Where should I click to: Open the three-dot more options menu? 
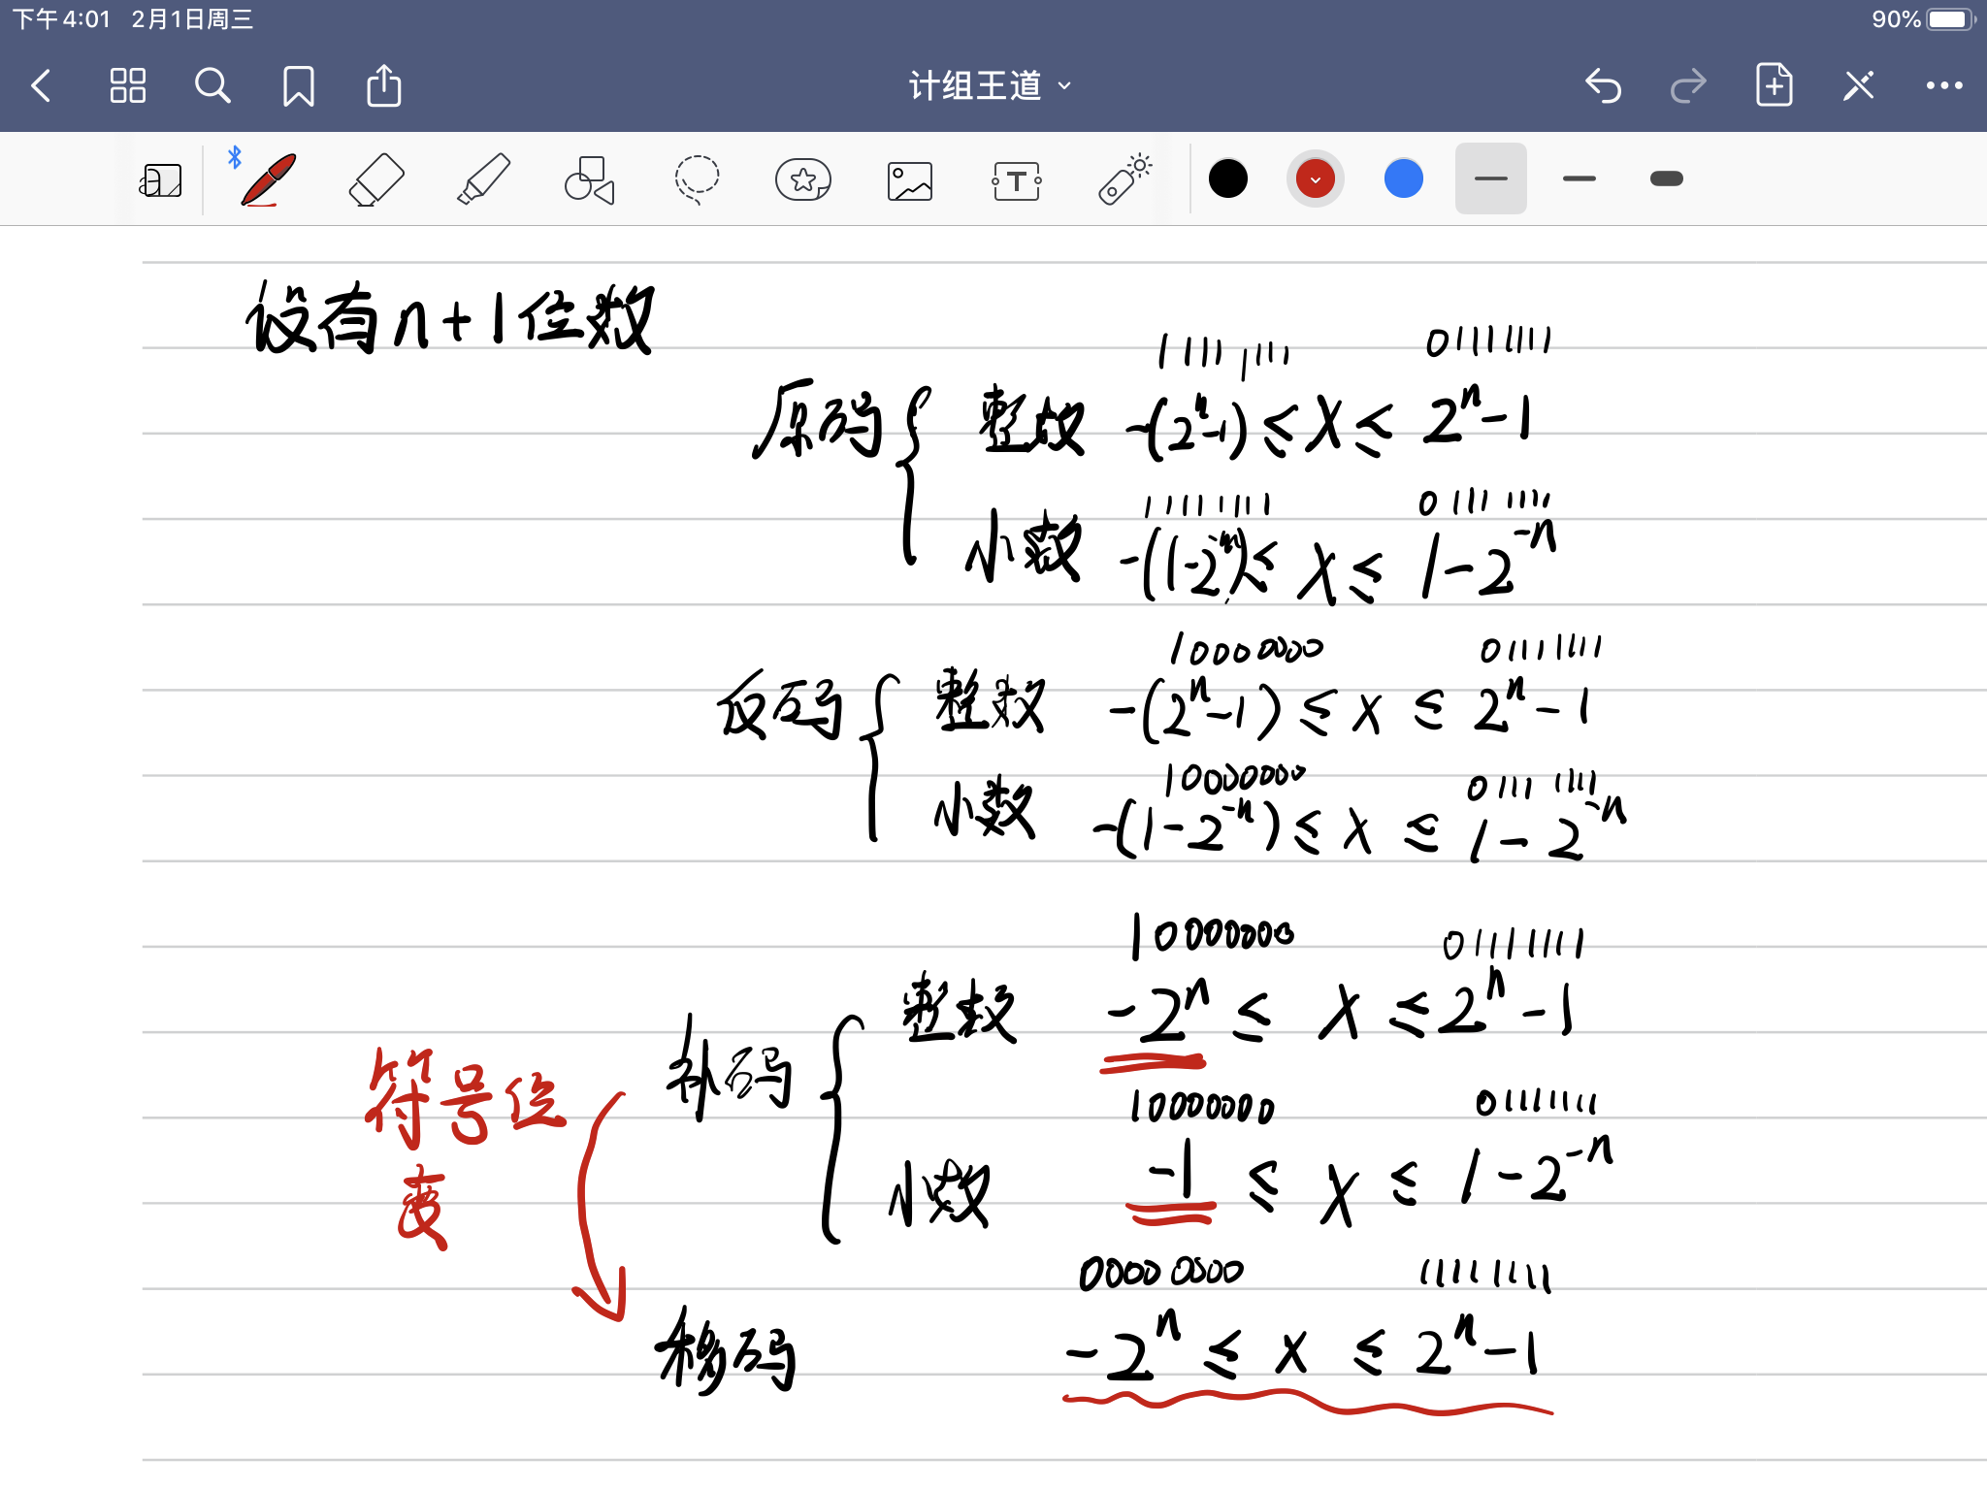1943,85
